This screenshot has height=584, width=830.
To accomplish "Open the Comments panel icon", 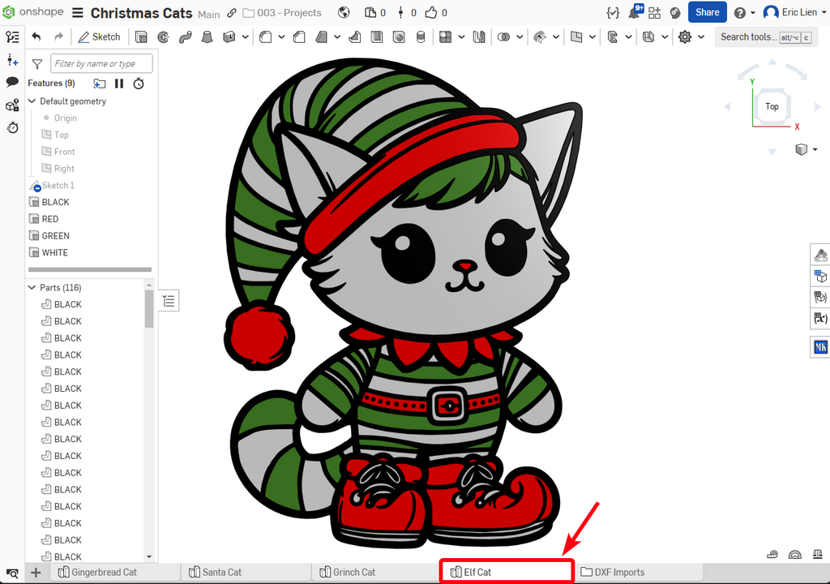I will 12,82.
